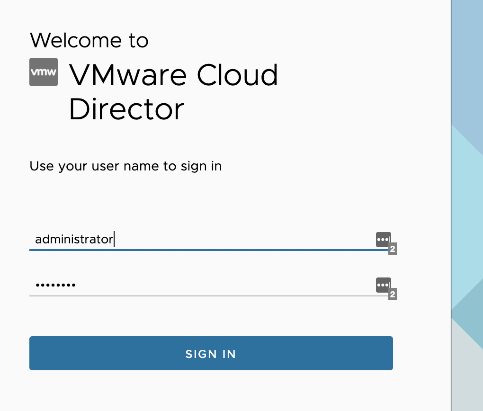Click the vertical divider beside the login panel
This screenshot has width=483, height=411.
point(452,205)
